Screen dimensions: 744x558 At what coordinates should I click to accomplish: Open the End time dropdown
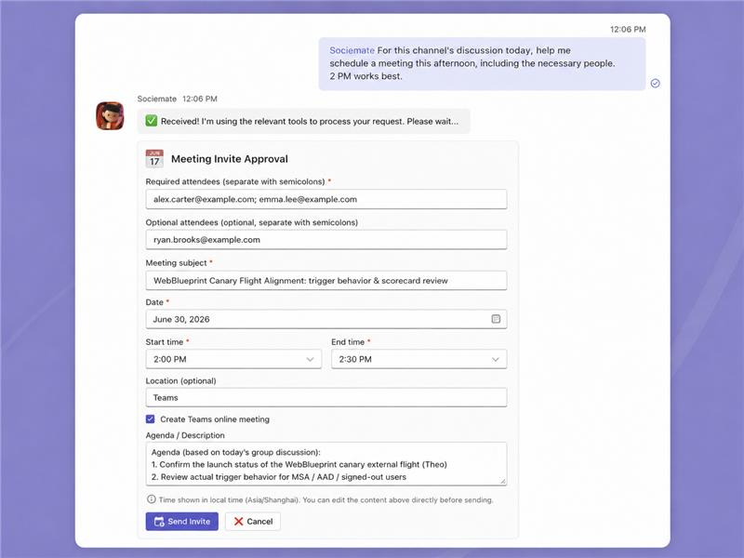[419, 359]
